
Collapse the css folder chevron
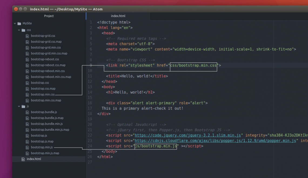pos(19,30)
